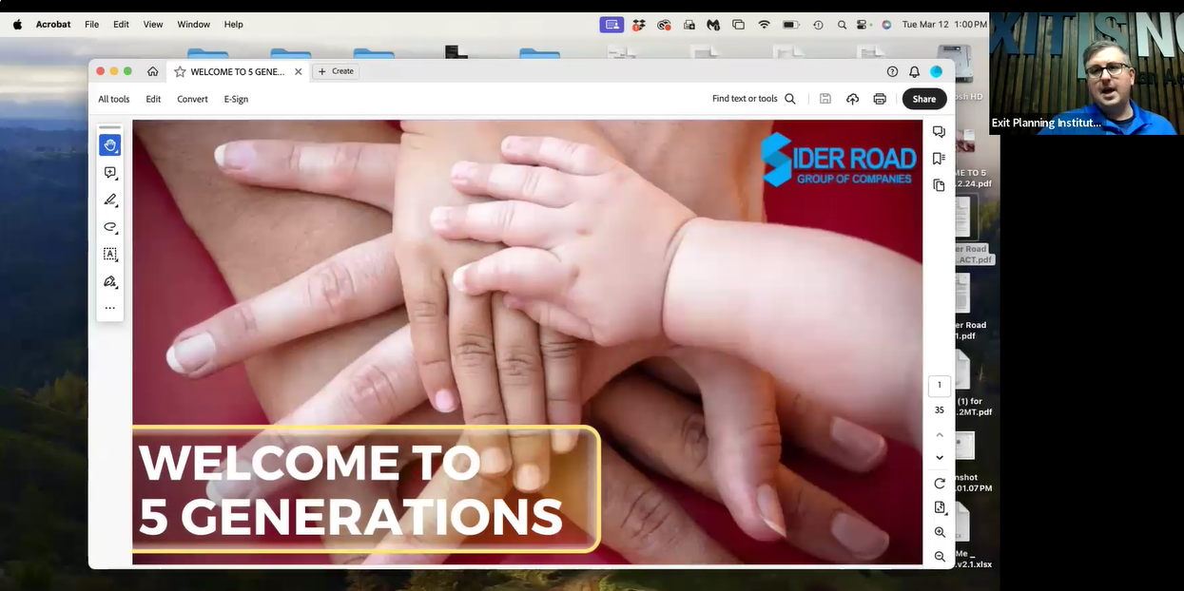Select the Hand tool in Acrobat's quick toolbar
Image resolution: width=1184 pixels, height=591 pixels.
coord(110,145)
